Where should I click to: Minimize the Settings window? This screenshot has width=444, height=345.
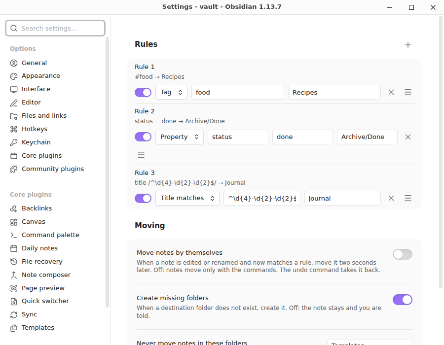click(390, 7)
